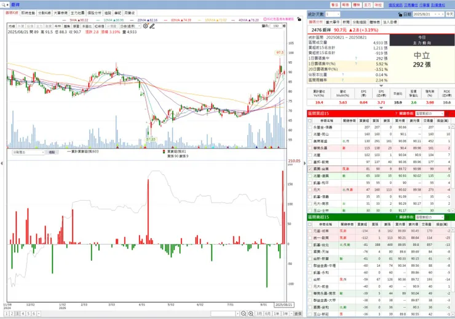Click the middle arrow in the date field
Image resolution: width=455 pixels, height=319 pixels.
click(x=439, y=14)
